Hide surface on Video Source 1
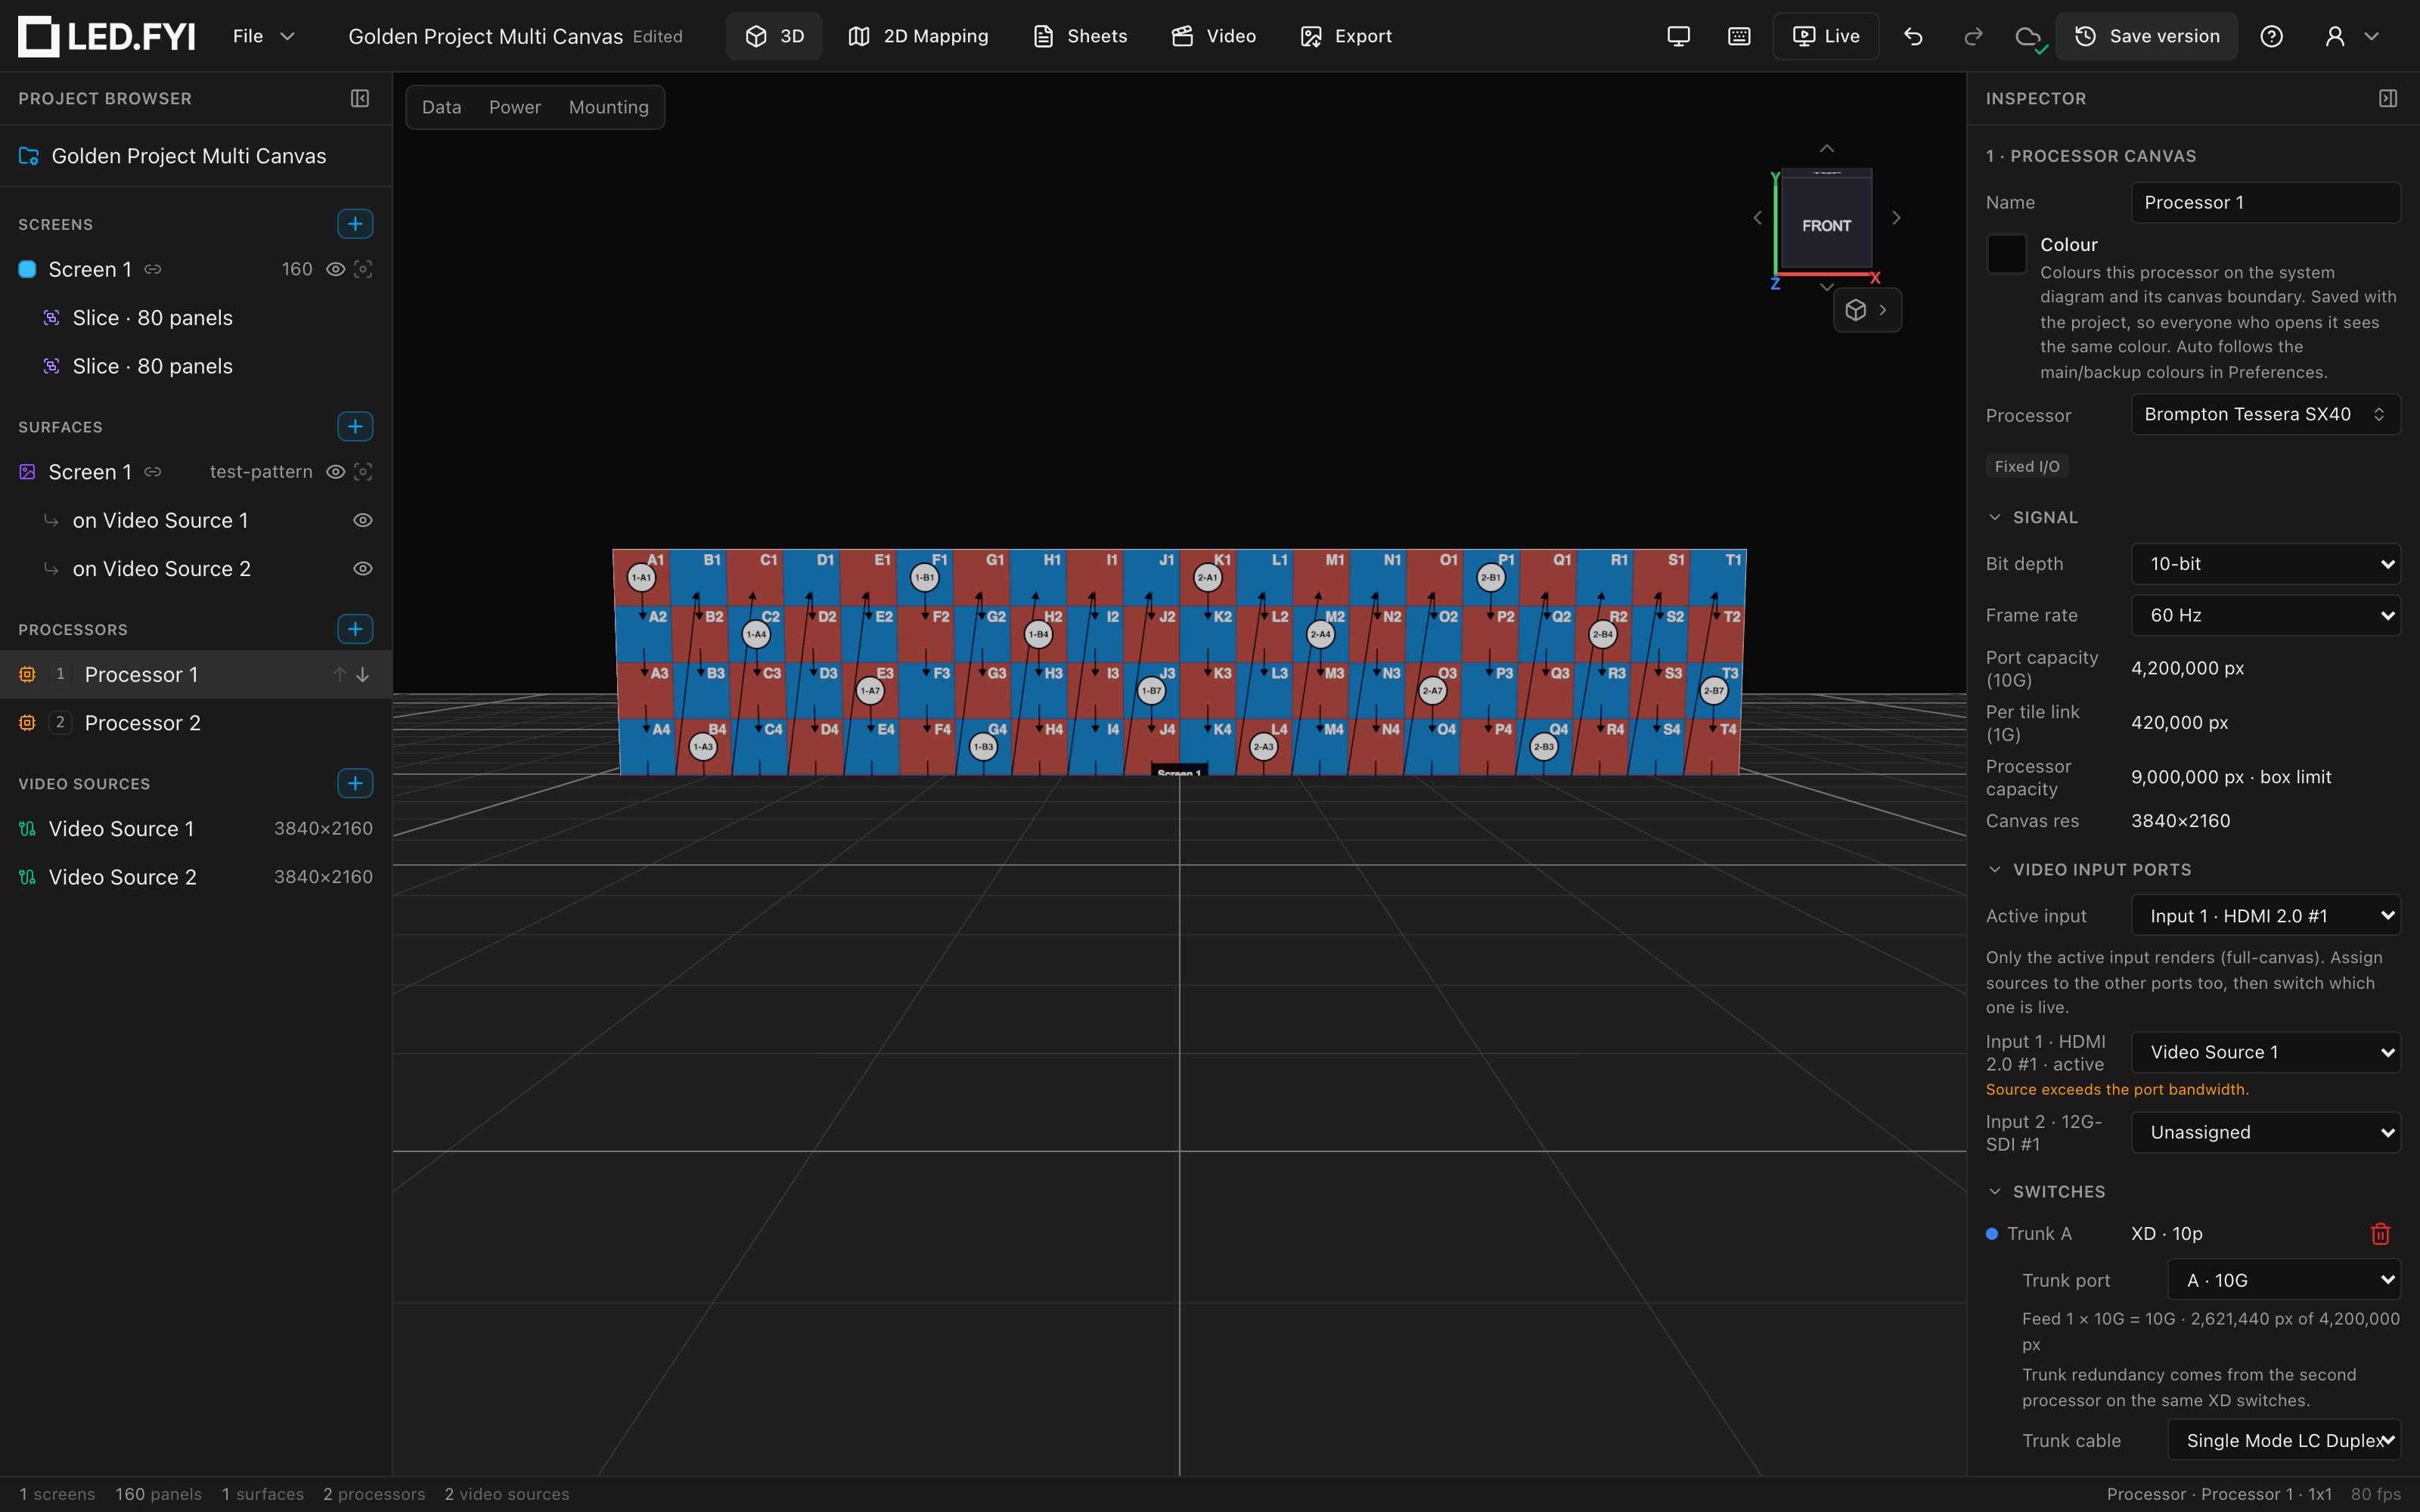Screen dimensions: 2420x1512 point(363,520)
